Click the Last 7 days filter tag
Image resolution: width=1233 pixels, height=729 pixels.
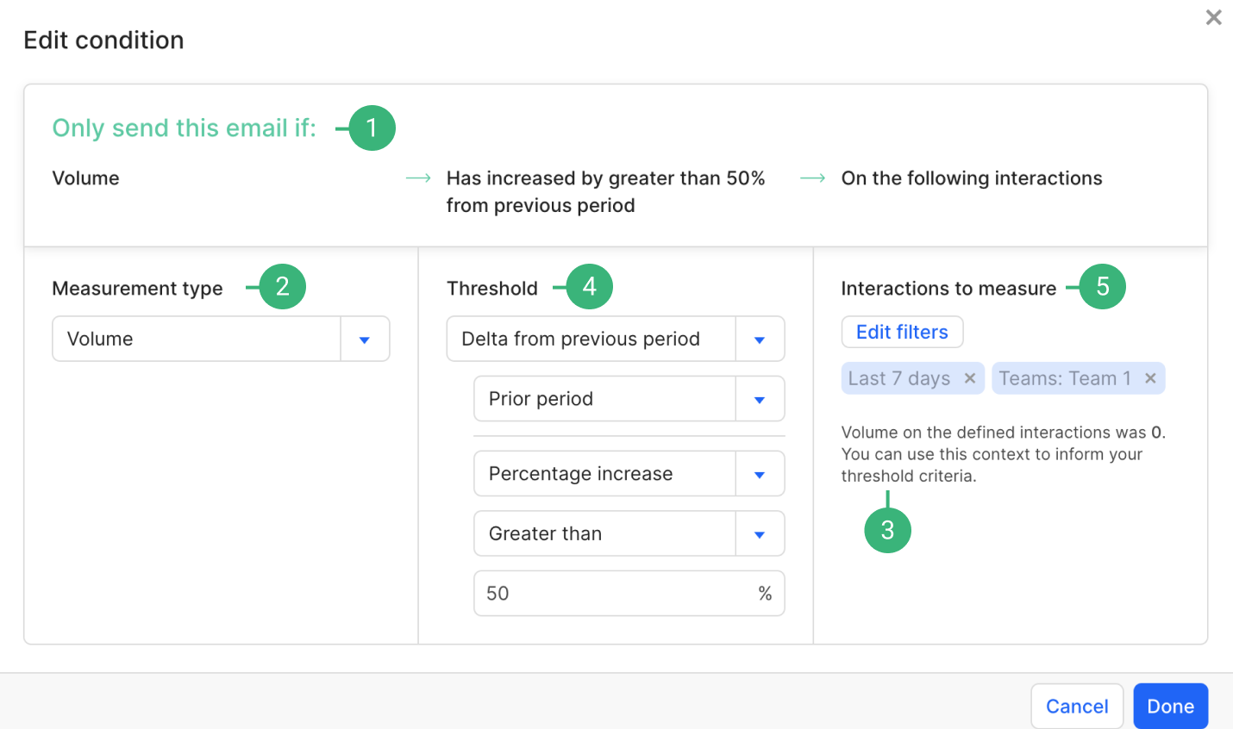click(x=899, y=378)
